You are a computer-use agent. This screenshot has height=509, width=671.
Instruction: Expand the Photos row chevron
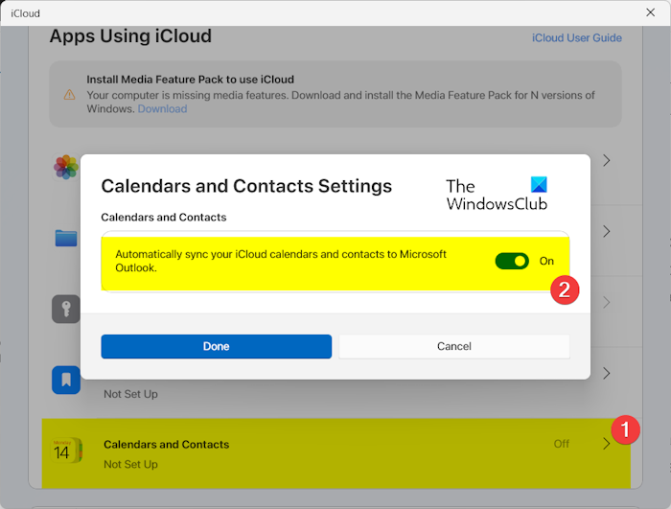click(x=606, y=160)
